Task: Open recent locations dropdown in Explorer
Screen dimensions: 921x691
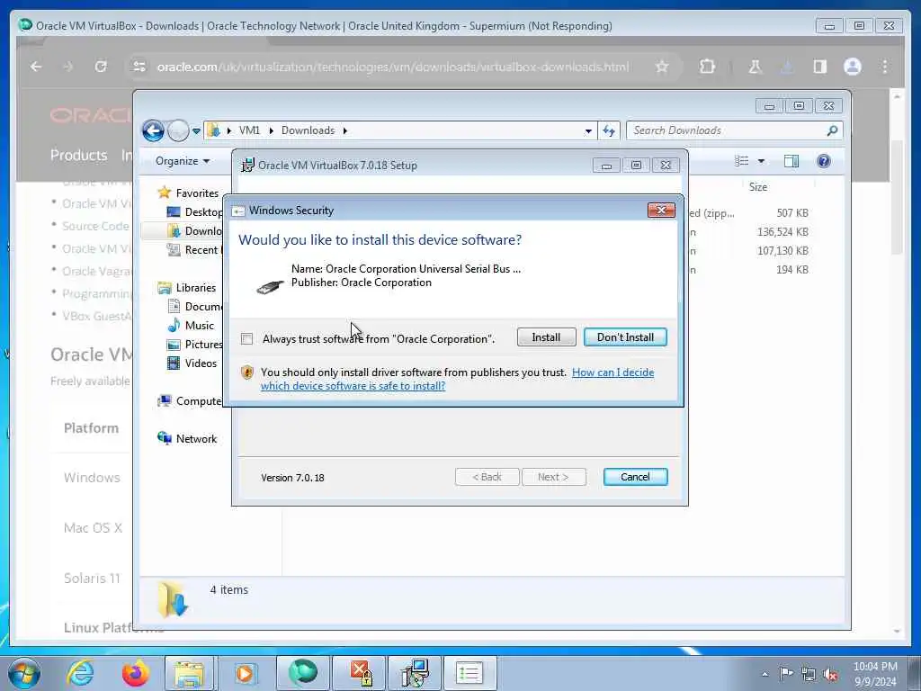Action: [196, 131]
